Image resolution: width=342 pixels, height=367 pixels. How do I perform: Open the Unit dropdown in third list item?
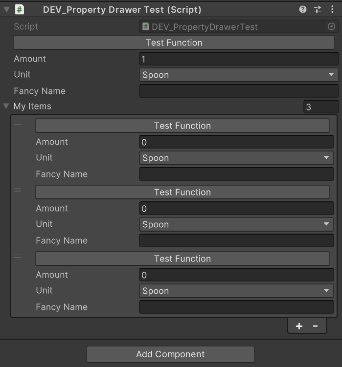coord(236,291)
